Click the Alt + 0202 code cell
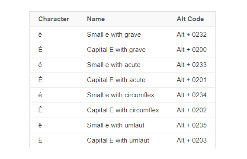This screenshot has height=159, width=247. 192,110
